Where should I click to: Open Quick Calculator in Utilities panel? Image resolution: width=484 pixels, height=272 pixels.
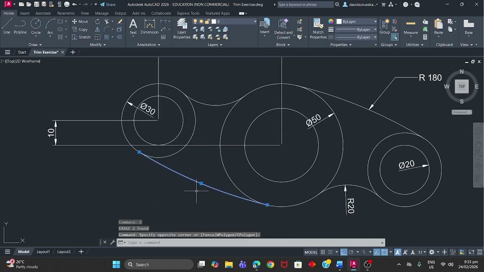click(x=425, y=37)
